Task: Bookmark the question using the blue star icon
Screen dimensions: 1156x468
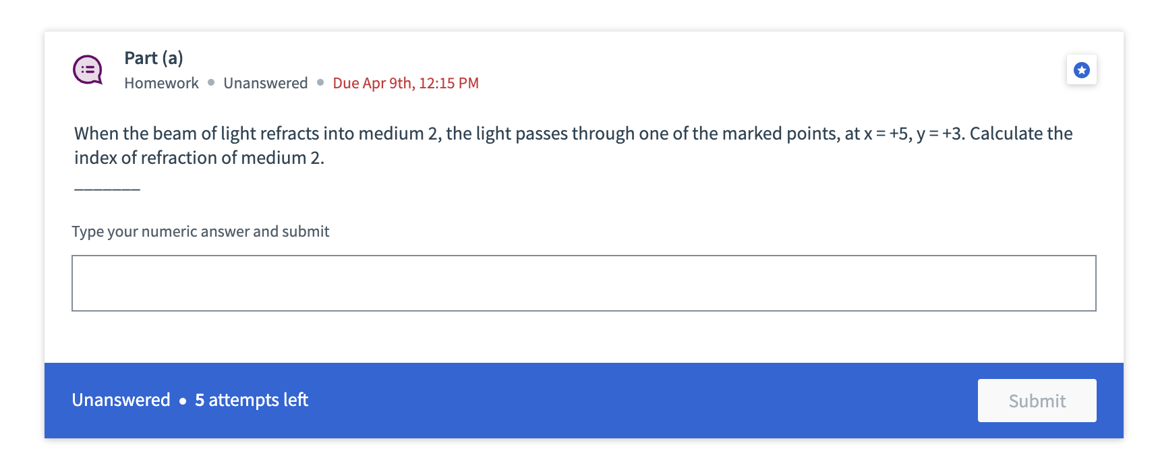Action: (x=1081, y=69)
